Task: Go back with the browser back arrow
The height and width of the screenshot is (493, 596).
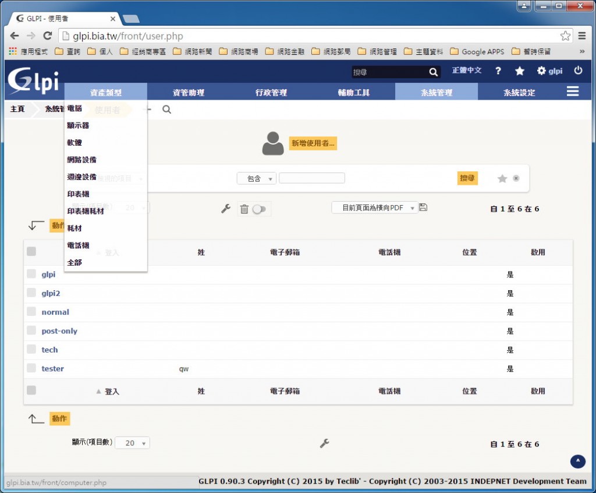Action: (x=15, y=36)
